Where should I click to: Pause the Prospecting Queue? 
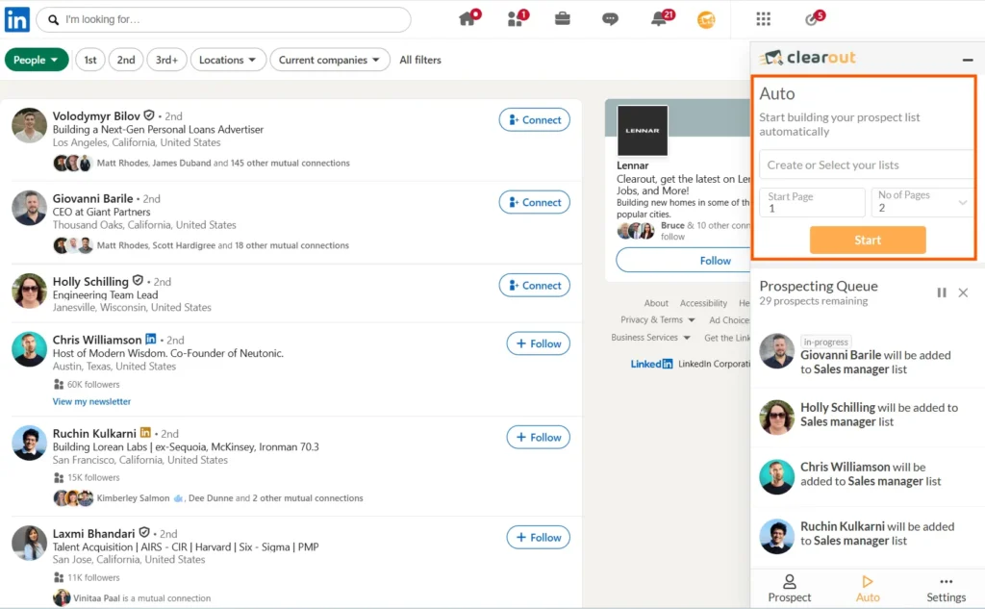[941, 292]
